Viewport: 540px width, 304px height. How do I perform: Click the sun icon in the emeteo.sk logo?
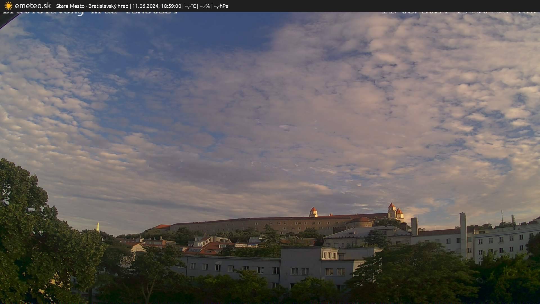[x=8, y=6]
